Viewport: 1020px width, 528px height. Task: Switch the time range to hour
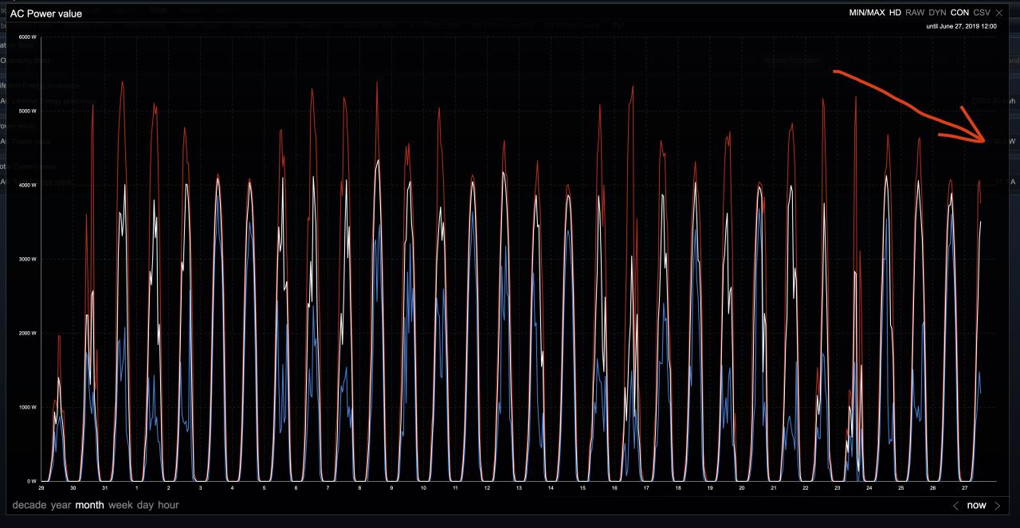(168, 505)
